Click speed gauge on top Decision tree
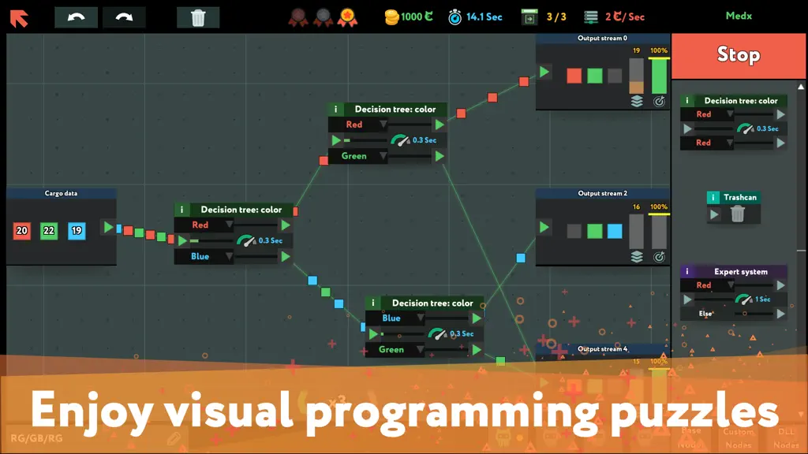The height and width of the screenshot is (454, 808). click(400, 140)
